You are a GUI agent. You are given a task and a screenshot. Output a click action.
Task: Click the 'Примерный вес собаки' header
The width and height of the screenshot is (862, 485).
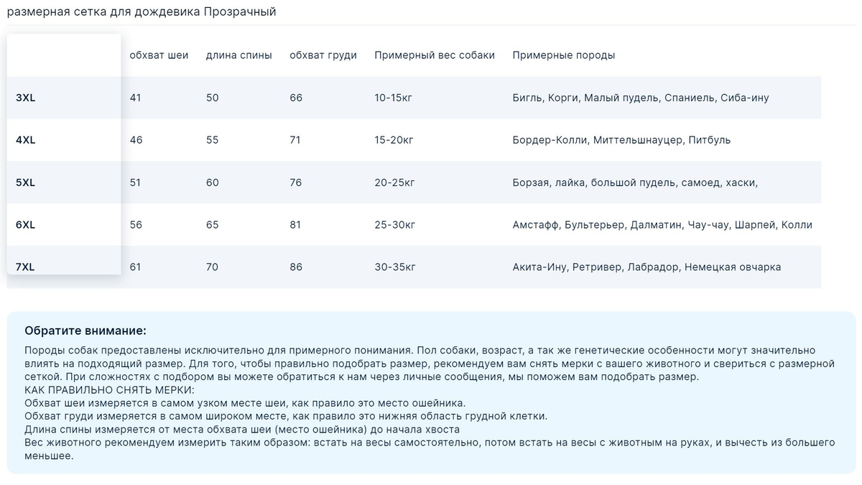pyautogui.click(x=435, y=55)
